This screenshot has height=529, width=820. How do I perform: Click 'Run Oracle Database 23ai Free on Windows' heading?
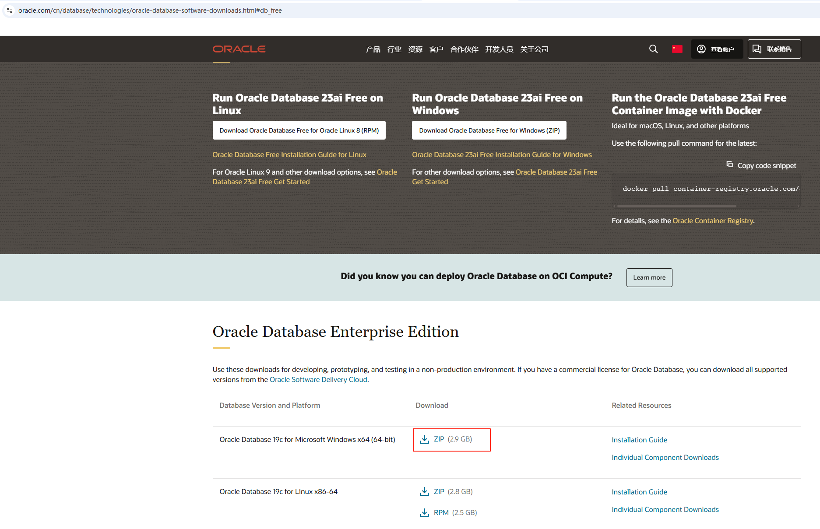pyautogui.click(x=497, y=104)
